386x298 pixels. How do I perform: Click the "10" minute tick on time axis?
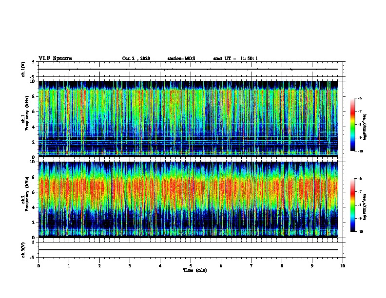click(343, 266)
